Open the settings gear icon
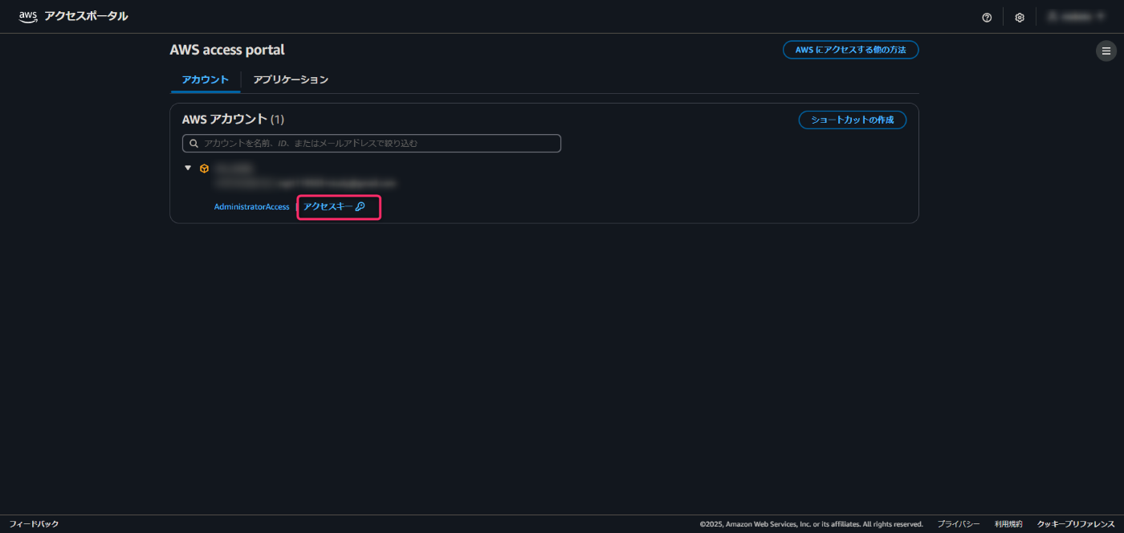The width and height of the screenshot is (1124, 533). pos(1020,17)
